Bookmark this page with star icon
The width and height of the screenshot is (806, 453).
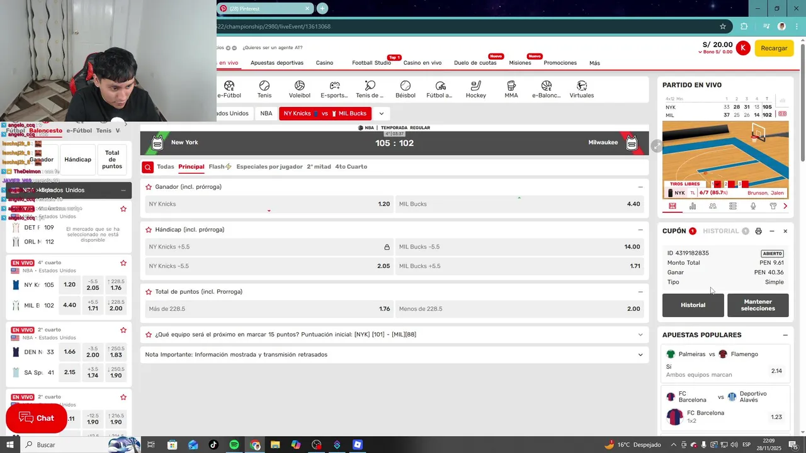[x=723, y=26]
